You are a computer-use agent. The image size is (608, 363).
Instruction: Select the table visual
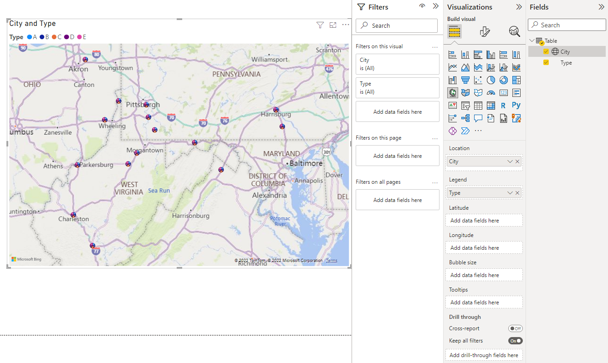point(478,106)
